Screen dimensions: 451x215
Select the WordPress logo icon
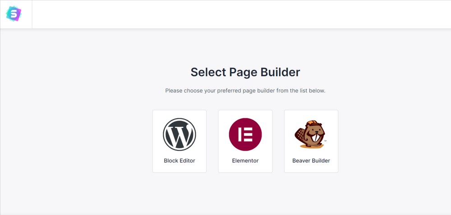click(x=179, y=134)
